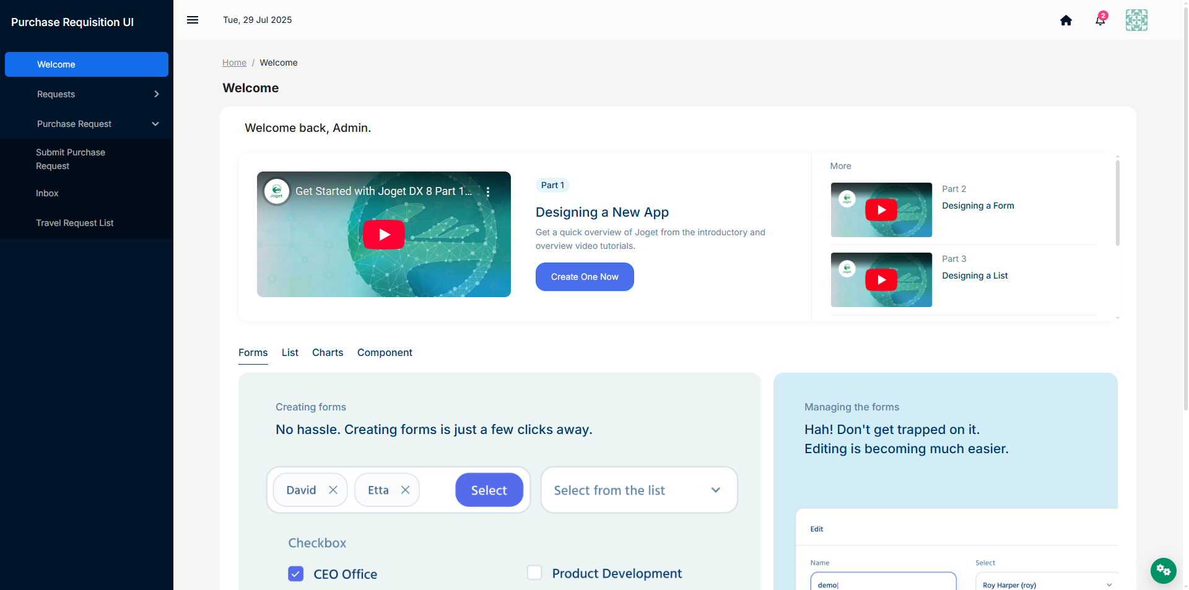Open the green settings gears button
This screenshot has width=1189, height=590.
[1164, 570]
